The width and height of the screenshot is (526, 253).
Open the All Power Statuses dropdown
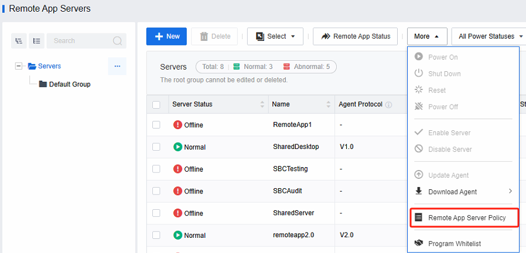[x=490, y=36]
